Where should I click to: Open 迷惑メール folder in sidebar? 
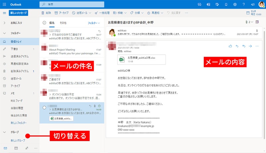[20, 79]
